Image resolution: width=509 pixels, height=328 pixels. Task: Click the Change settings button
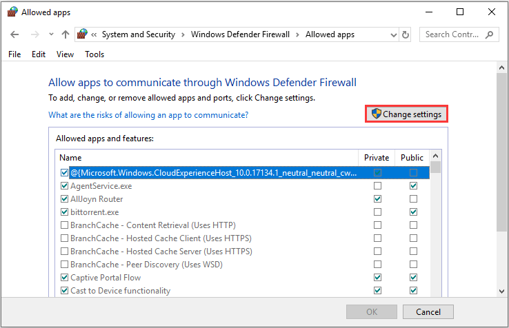(406, 114)
